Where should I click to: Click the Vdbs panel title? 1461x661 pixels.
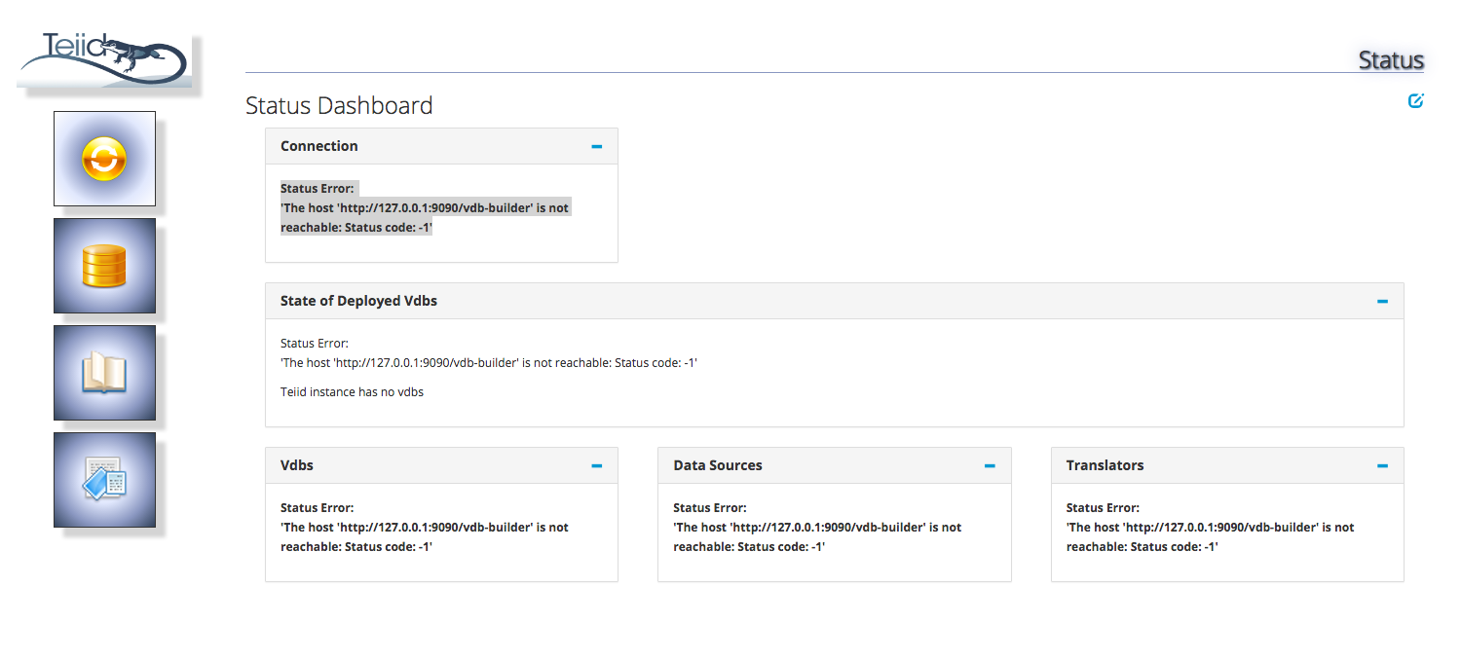tap(297, 465)
